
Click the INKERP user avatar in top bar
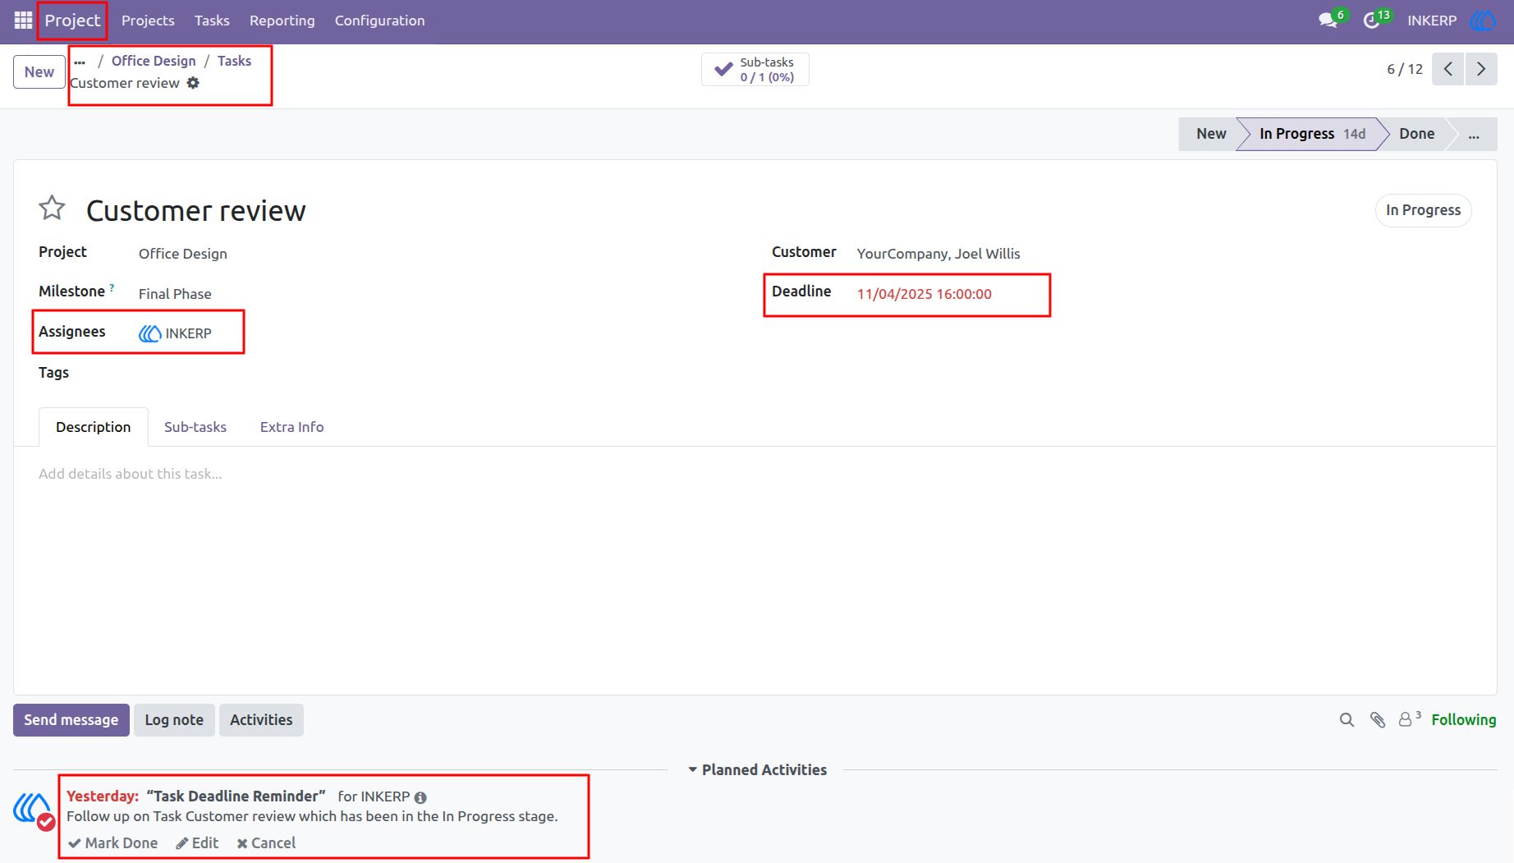point(1483,21)
